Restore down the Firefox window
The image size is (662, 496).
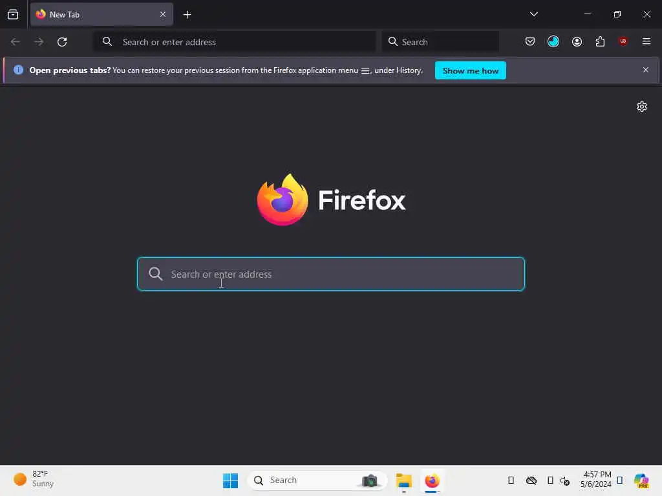coord(617,14)
